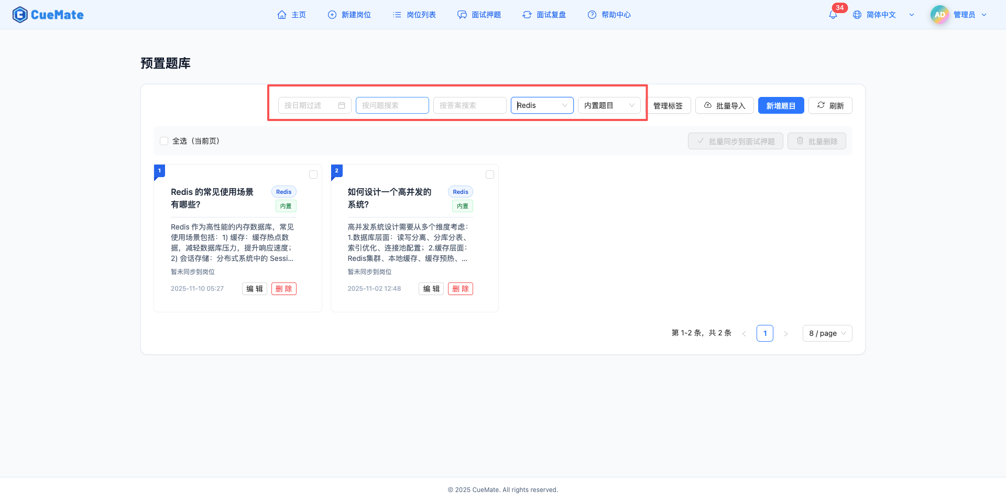
Task: Click the home icon in navigation
Action: (282, 15)
